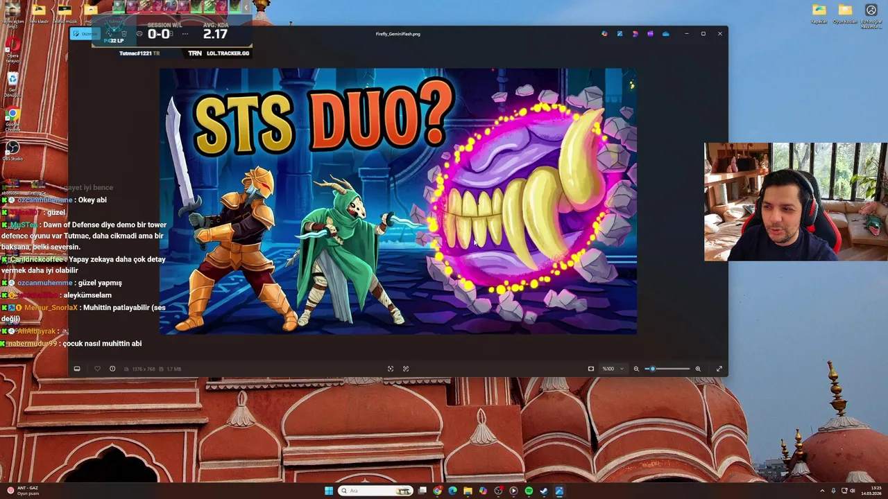Mark the photo as favorite with the heart

click(x=97, y=369)
